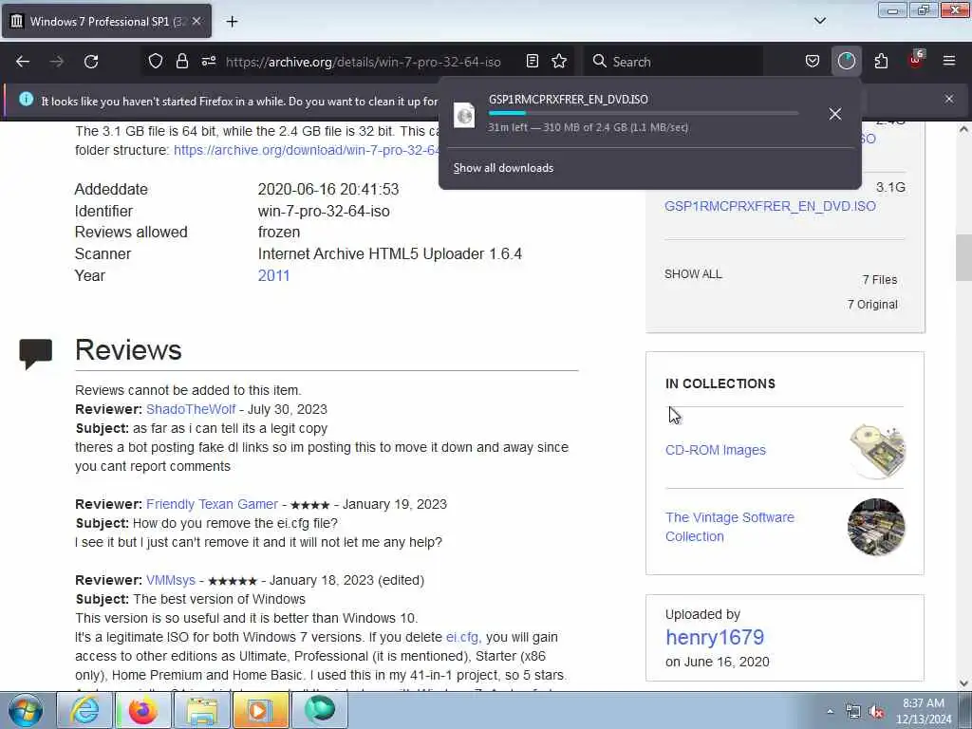972x729 pixels.
Task: Dismiss the Firefox cleanup notification bar
Action: pyautogui.click(x=949, y=99)
